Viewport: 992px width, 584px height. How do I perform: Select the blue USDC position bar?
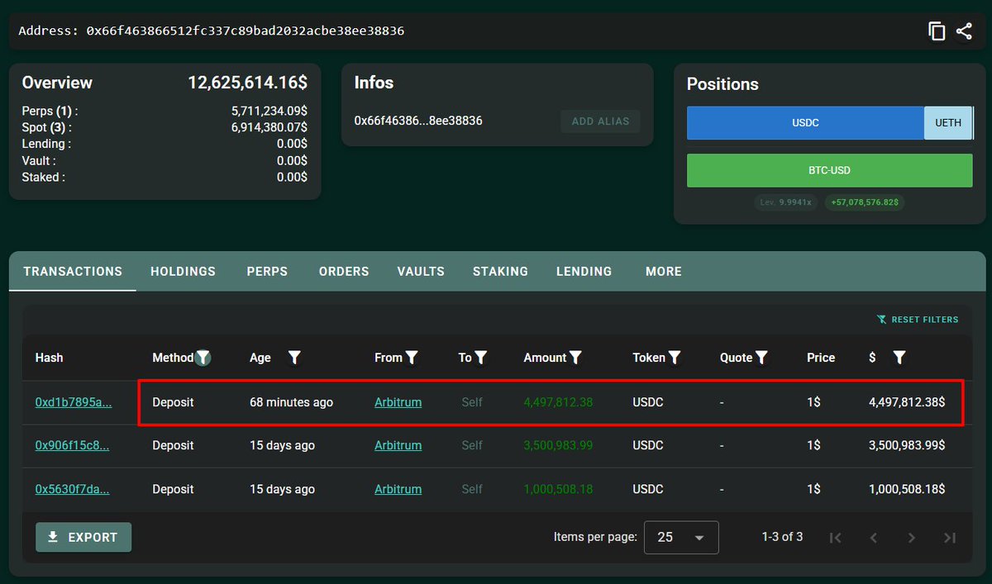pyautogui.click(x=805, y=123)
